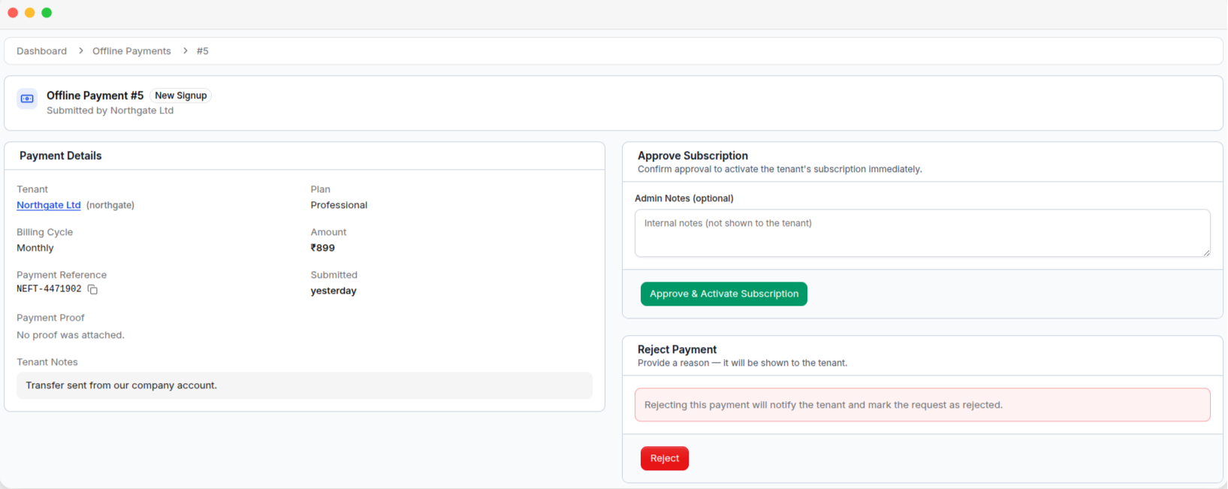The width and height of the screenshot is (1228, 489).
Task: Click the 'Payment Details' heading
Action: click(60, 155)
